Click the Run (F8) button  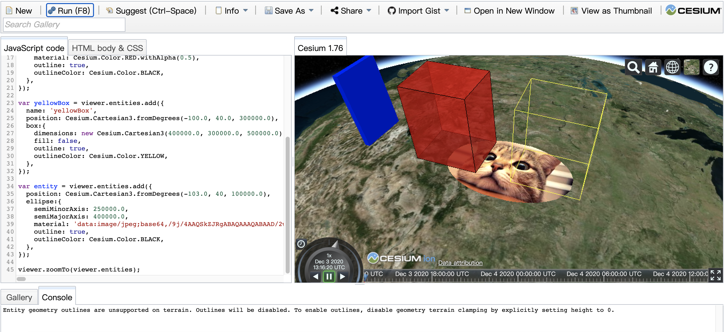pyautogui.click(x=70, y=11)
